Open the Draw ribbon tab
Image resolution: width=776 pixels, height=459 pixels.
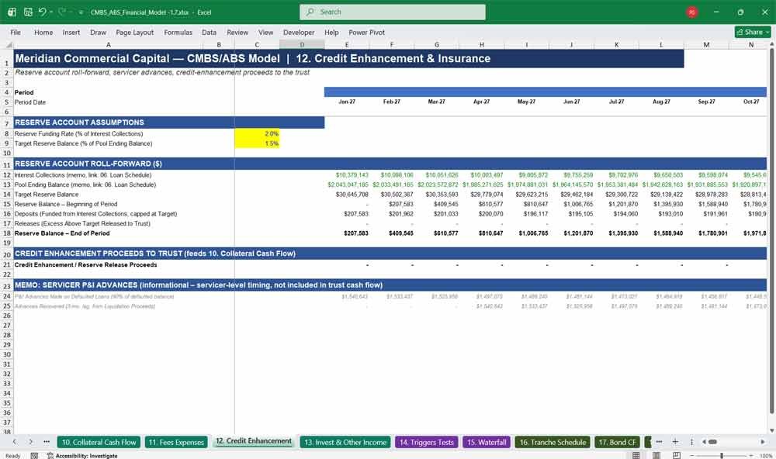coord(98,32)
